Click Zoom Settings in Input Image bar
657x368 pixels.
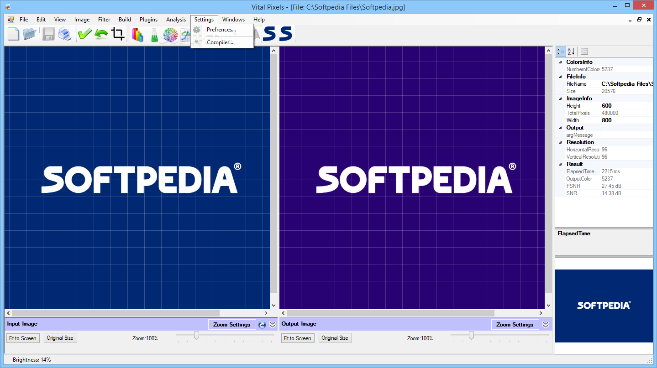[x=232, y=325]
